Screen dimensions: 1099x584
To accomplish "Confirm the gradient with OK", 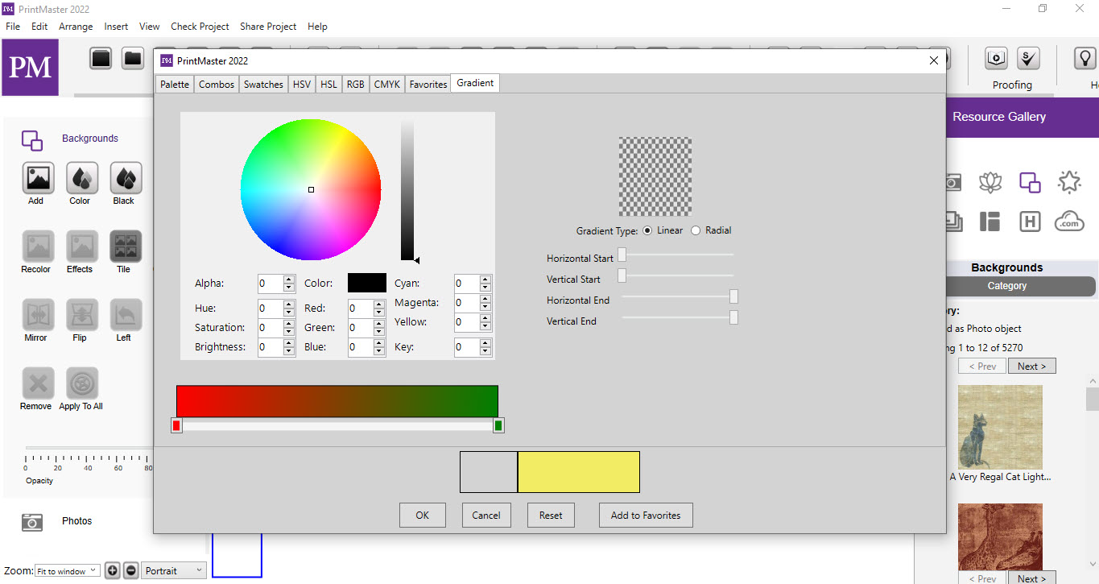I will [423, 516].
